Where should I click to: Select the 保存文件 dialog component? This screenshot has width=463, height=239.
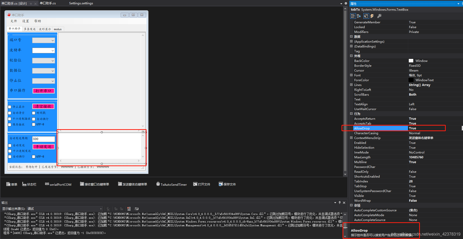coord(227,184)
